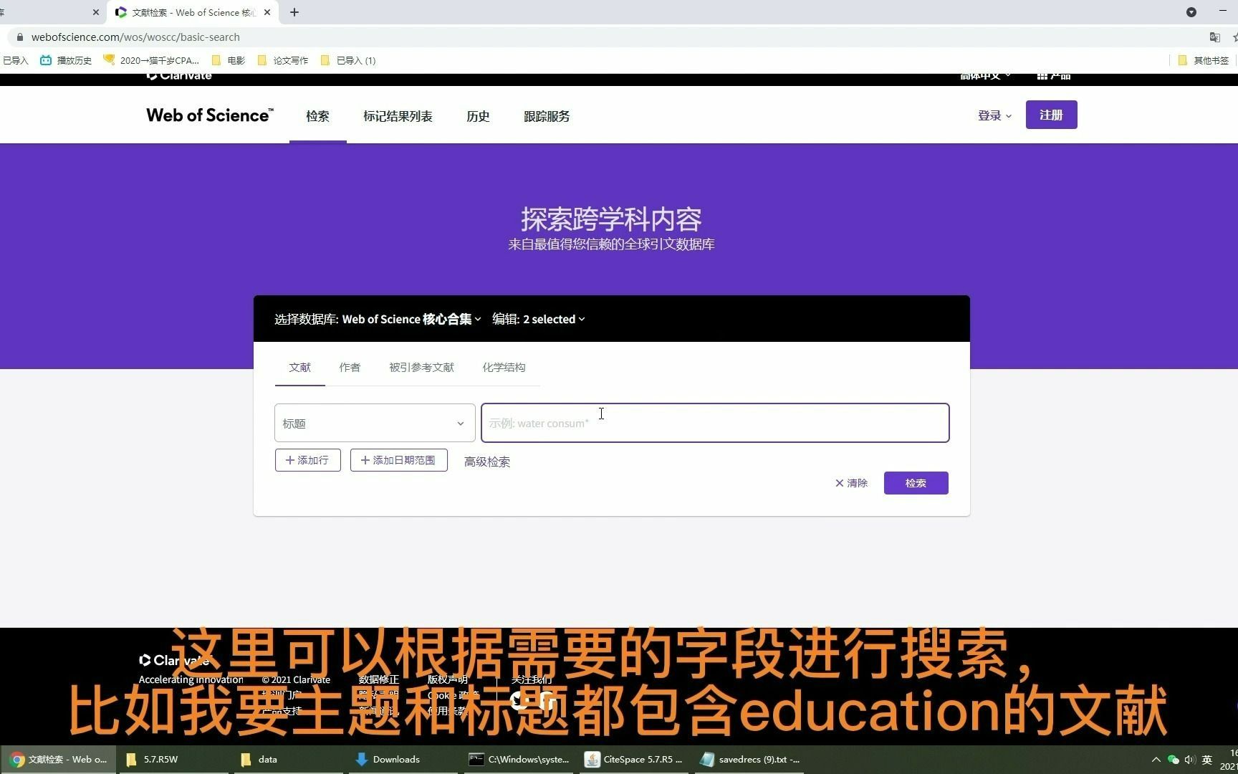
Task: Open the 简体中文 language dropdown
Action: click(985, 76)
